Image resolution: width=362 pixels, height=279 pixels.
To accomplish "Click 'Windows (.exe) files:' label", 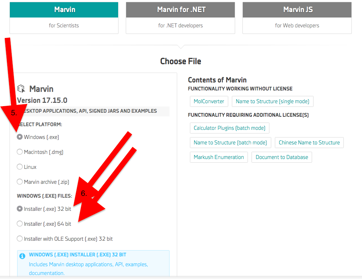I will pos(44,196).
